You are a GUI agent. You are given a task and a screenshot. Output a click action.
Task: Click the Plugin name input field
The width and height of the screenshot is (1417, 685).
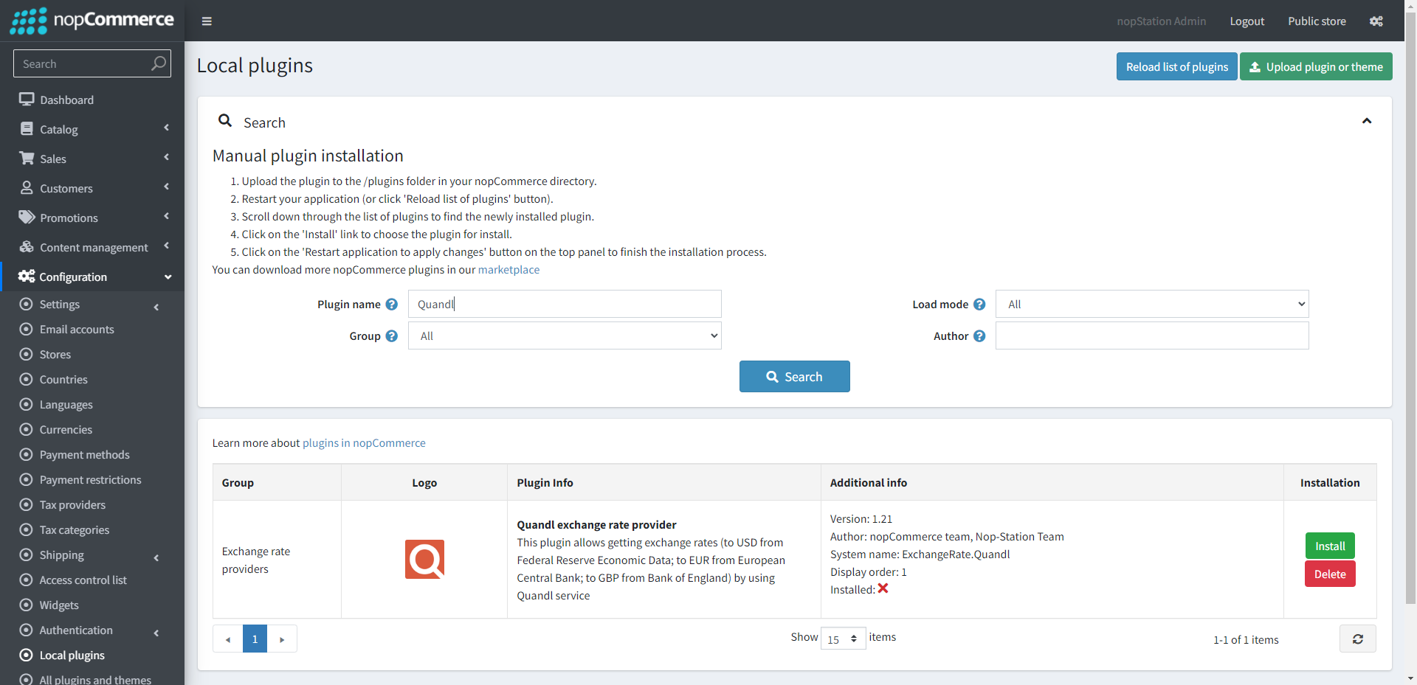click(565, 304)
